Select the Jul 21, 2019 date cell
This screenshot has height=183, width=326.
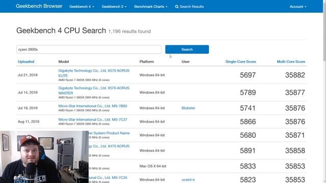tap(28, 75)
